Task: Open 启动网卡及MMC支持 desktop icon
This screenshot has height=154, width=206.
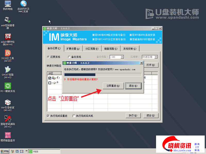Action: pyautogui.click(x=23, y=4)
